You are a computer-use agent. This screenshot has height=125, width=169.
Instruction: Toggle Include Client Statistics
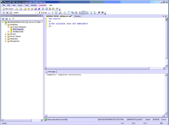(72, 13)
